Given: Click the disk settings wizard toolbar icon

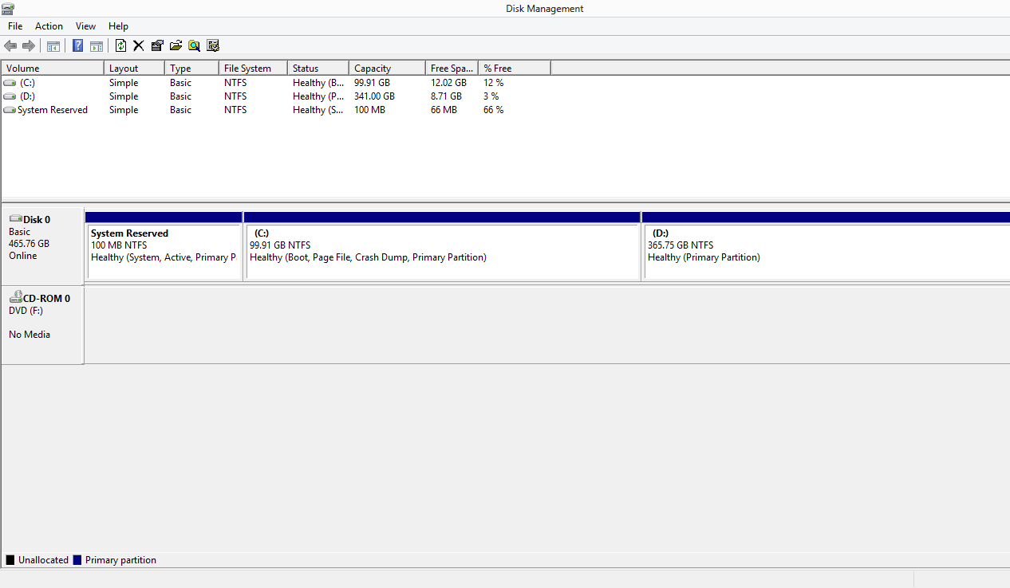Looking at the screenshot, I should 212,45.
